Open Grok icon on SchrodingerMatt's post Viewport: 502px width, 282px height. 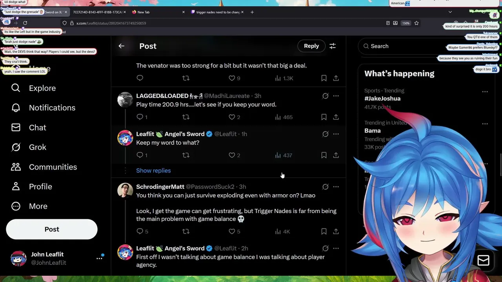point(325,187)
